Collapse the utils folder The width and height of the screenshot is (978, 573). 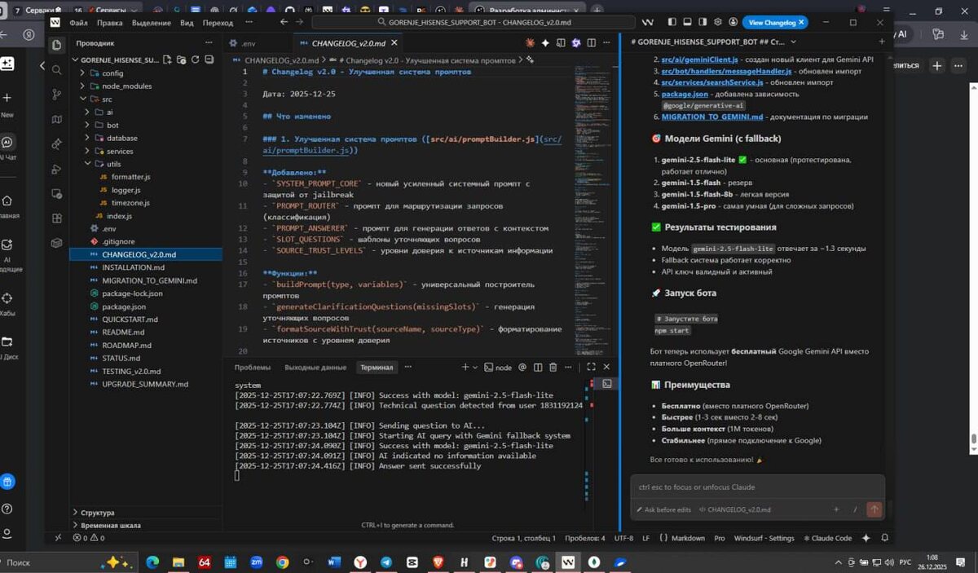[x=145, y=164]
